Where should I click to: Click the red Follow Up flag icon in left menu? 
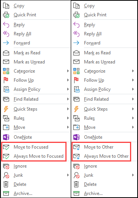pyautogui.click(x=6, y=80)
